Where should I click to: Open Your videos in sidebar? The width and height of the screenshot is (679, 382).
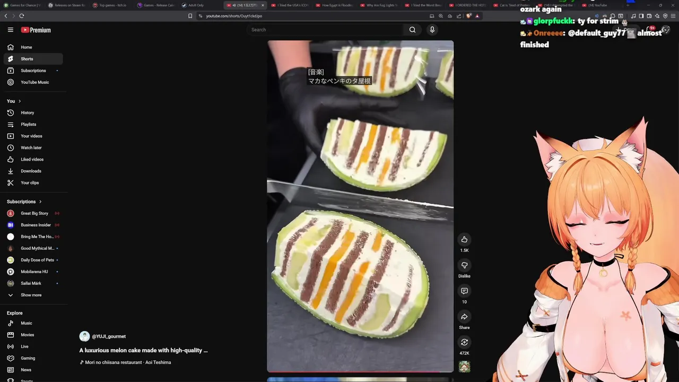tap(33, 136)
